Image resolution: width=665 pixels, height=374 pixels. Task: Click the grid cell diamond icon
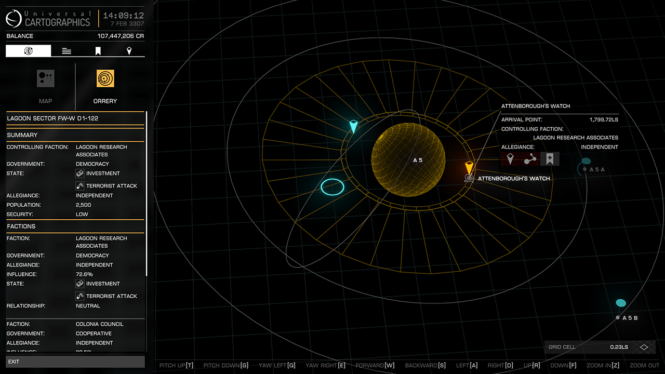(644, 347)
